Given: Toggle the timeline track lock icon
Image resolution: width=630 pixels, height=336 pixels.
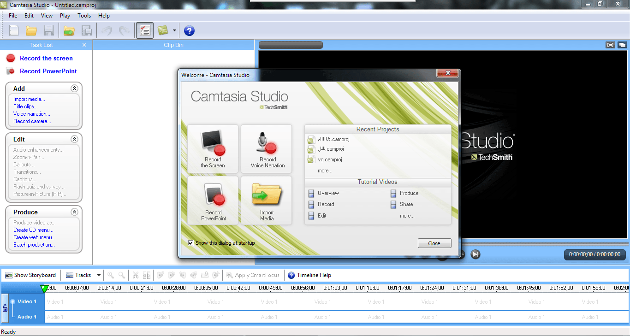Looking at the screenshot, I should [5, 308].
